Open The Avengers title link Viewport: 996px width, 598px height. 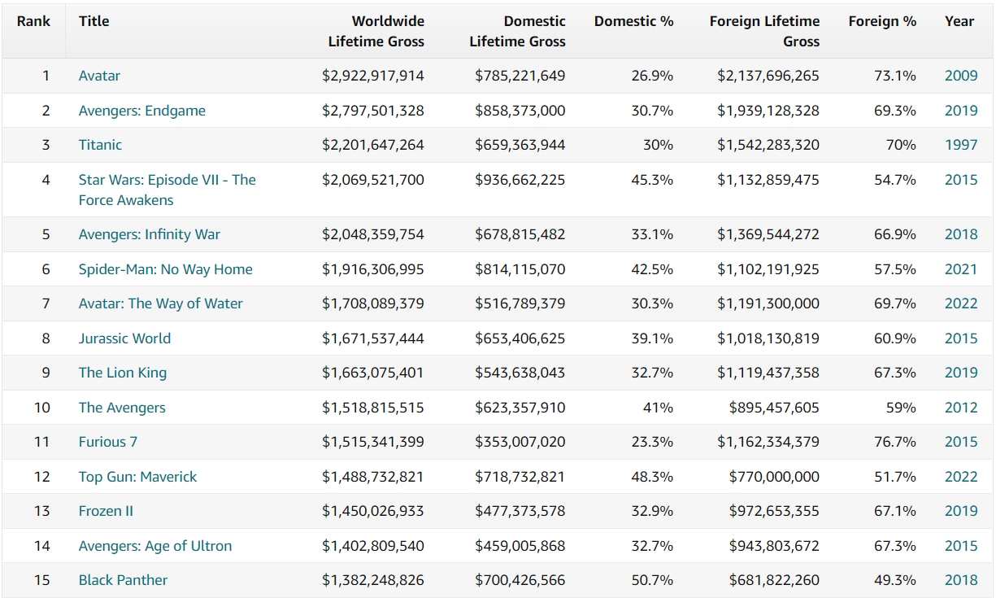point(122,408)
